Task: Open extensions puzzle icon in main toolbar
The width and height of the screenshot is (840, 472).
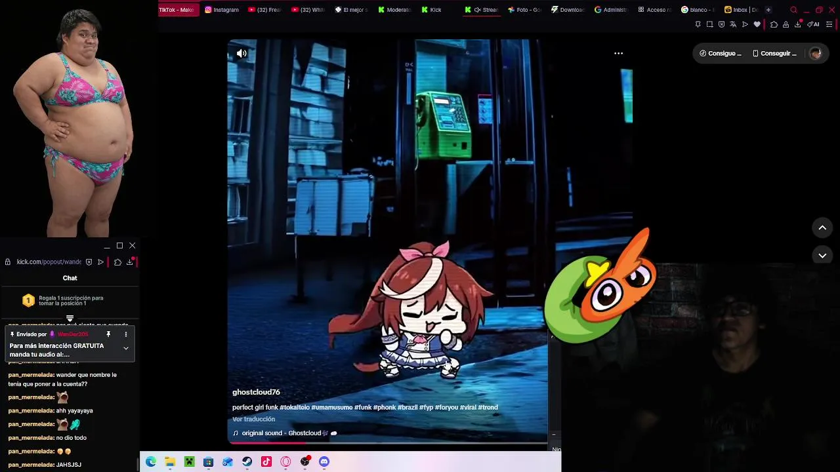Action: [x=774, y=24]
